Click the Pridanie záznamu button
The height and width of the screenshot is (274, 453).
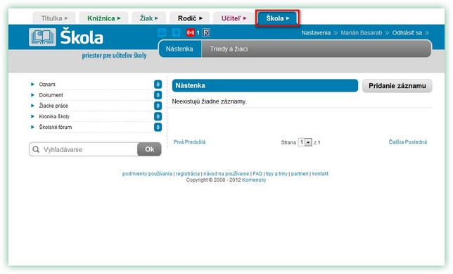tap(397, 86)
